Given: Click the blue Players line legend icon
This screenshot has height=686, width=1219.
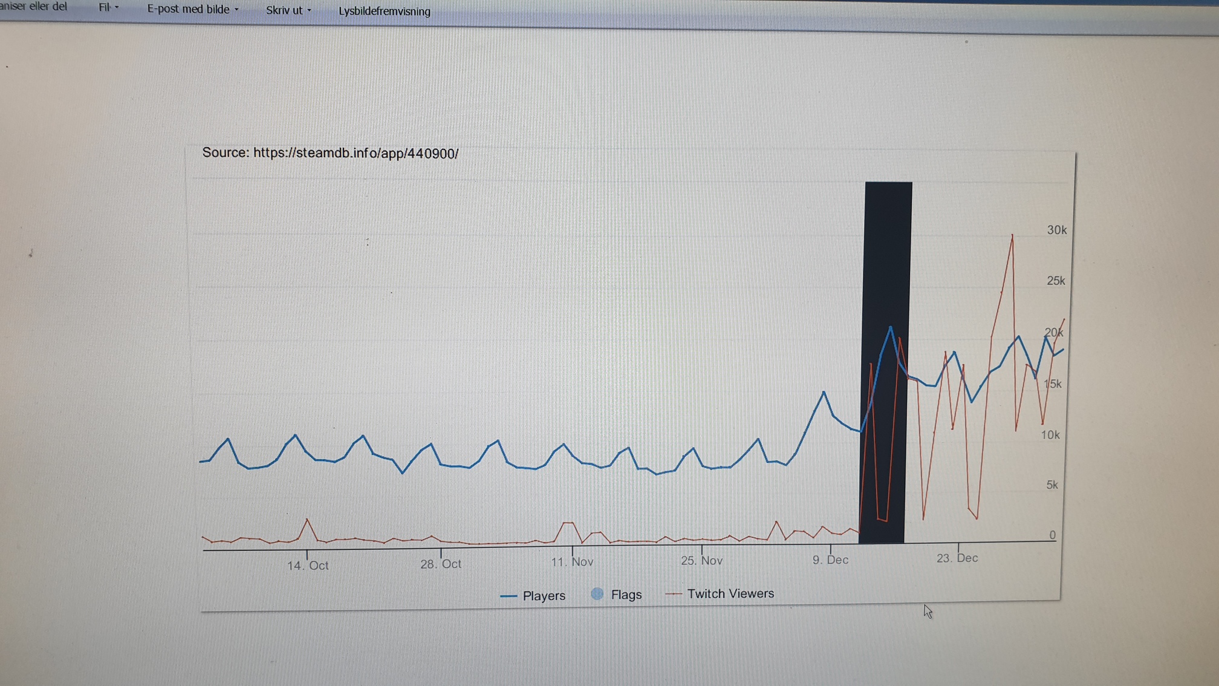Looking at the screenshot, I should point(509,596).
